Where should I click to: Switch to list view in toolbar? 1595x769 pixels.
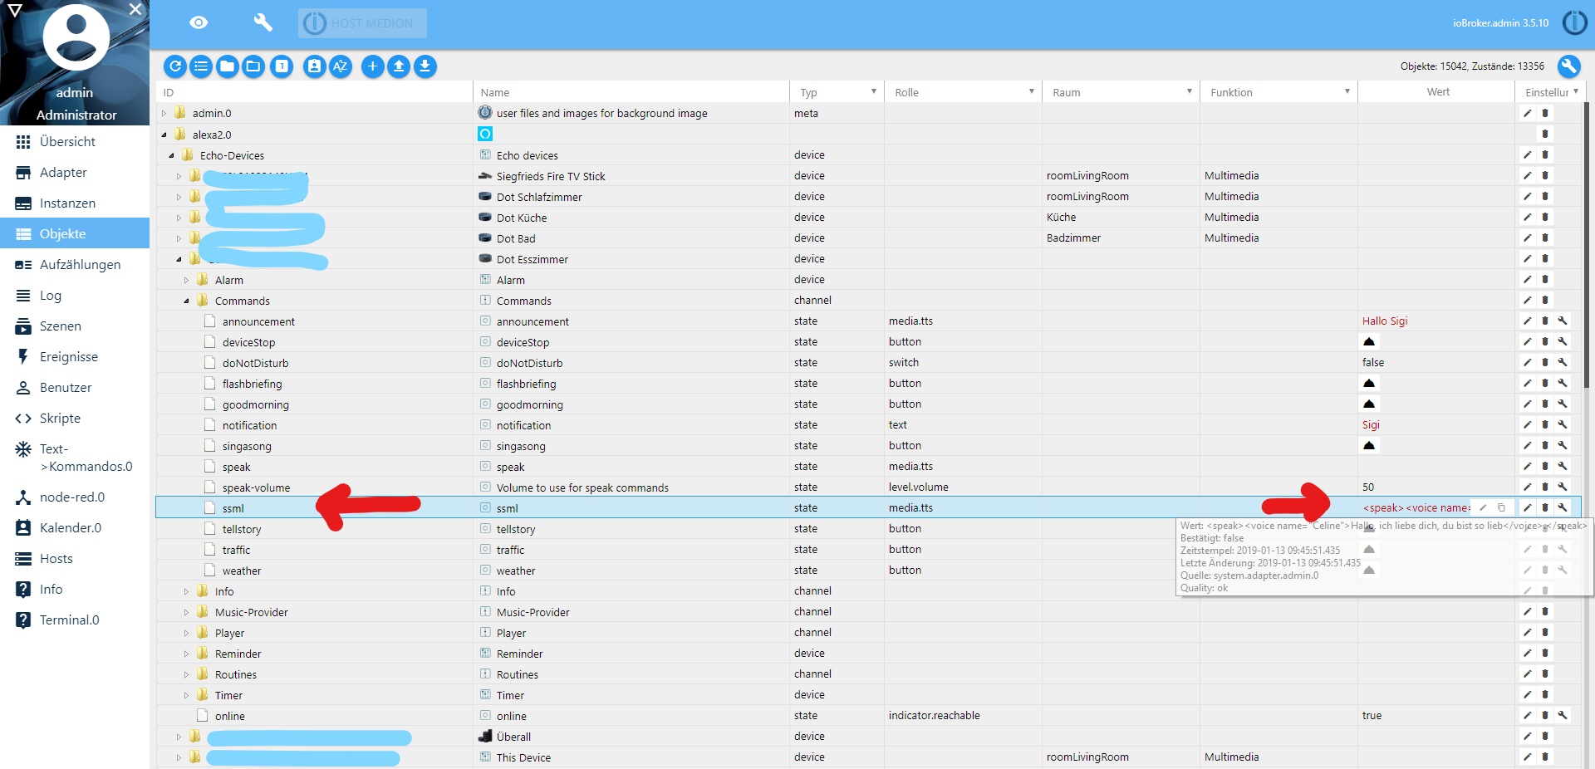click(x=201, y=66)
